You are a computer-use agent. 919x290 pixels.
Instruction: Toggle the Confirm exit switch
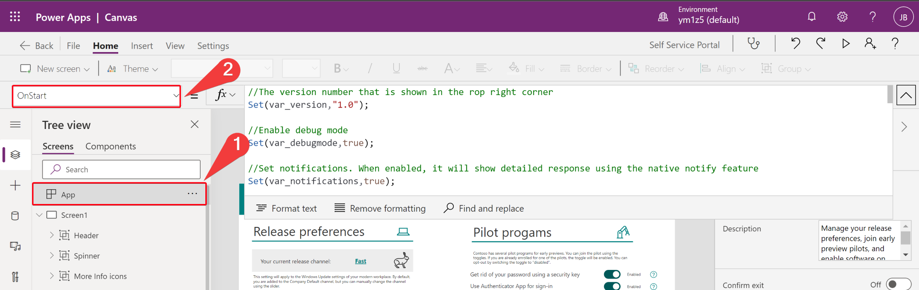pos(898,284)
